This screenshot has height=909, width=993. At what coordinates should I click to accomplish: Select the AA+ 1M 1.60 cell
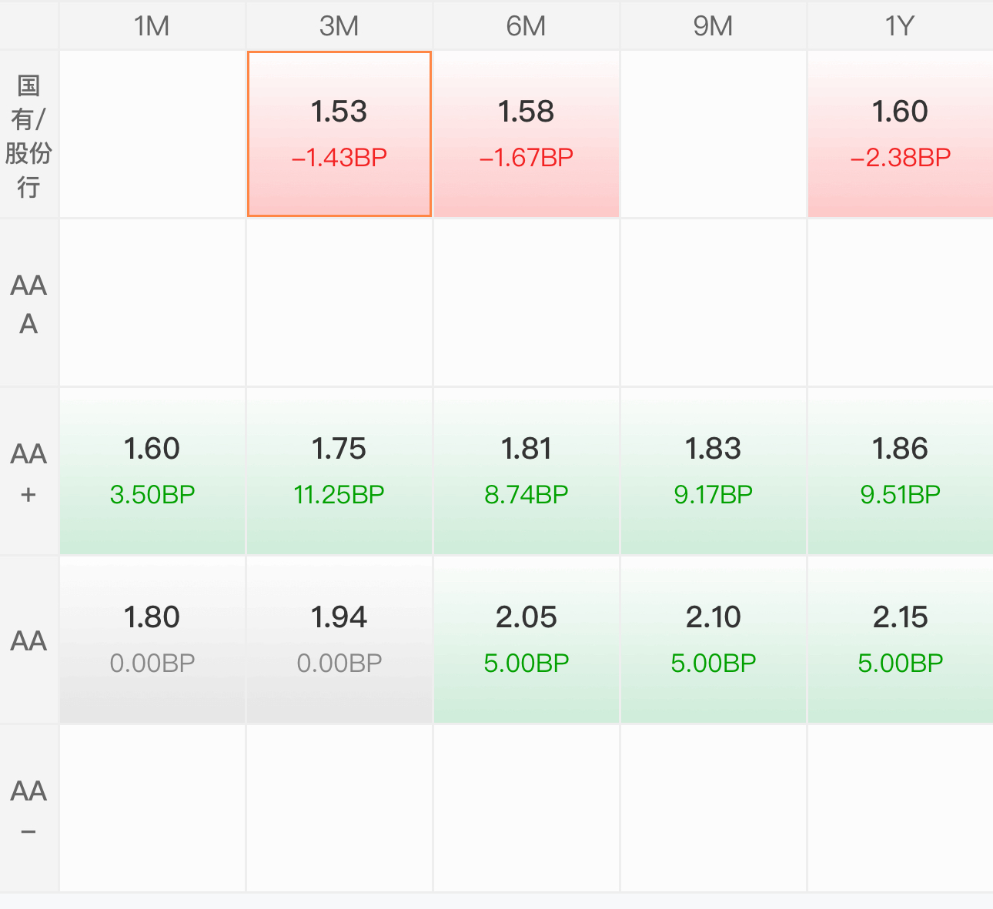pyautogui.click(x=152, y=471)
